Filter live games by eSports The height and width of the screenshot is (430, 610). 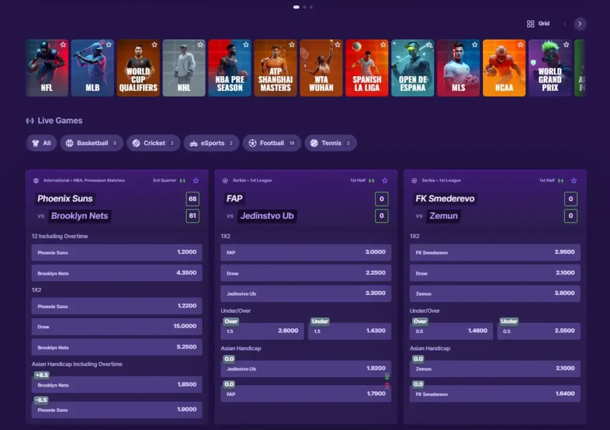point(211,143)
